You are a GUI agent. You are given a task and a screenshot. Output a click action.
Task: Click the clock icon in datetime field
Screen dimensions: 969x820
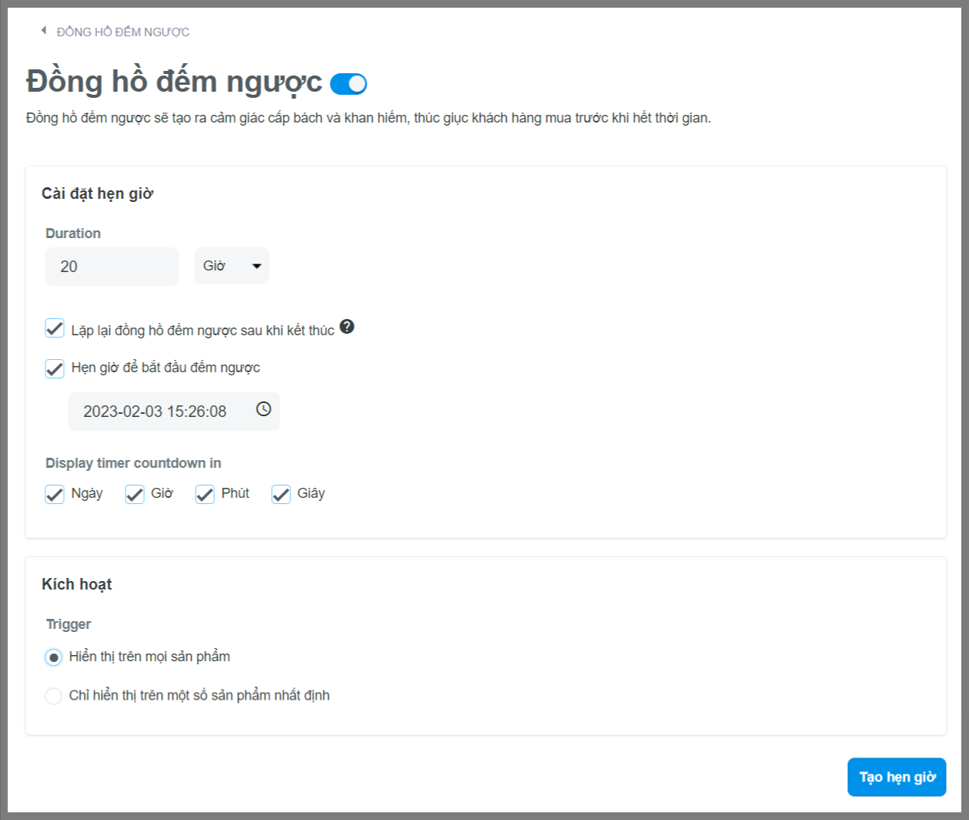[x=263, y=409]
